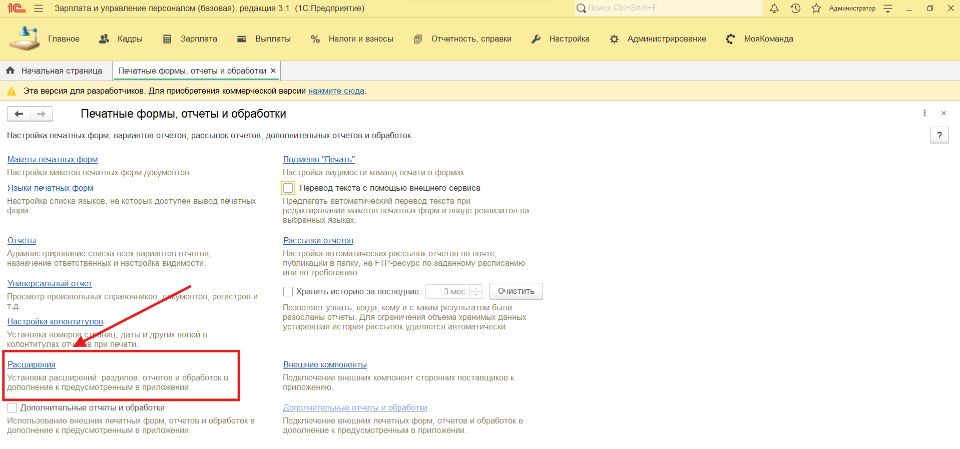Click the forward arrow navigation button
The width and height of the screenshot is (960, 449).
click(42, 114)
